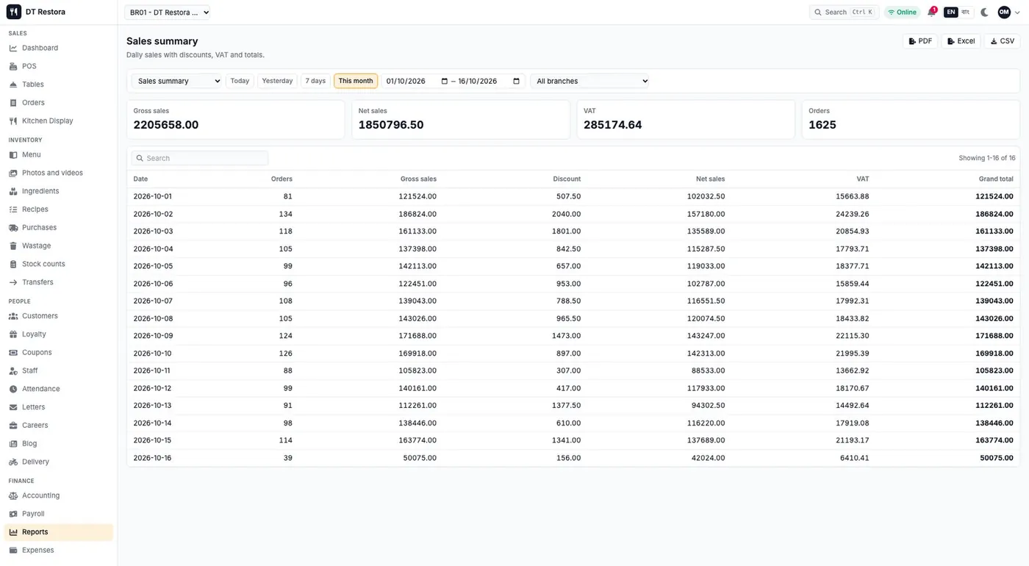Click the Attendance clock icon
Viewport: 1029px width, 566px height.
coord(13,389)
